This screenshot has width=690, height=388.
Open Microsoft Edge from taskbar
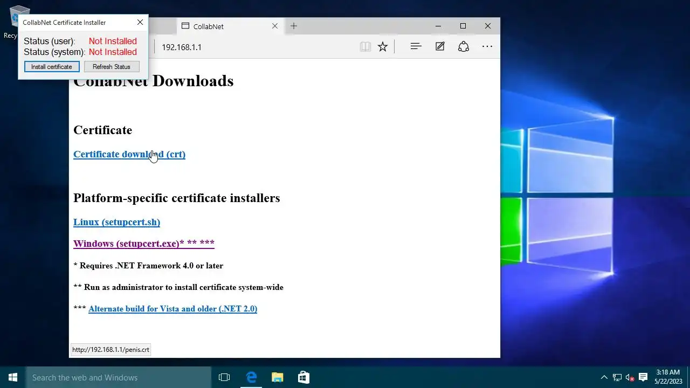point(251,377)
